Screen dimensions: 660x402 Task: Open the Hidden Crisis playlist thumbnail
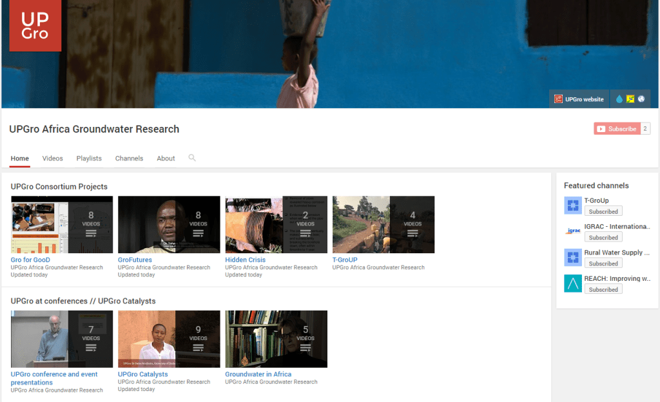pyautogui.click(x=276, y=225)
